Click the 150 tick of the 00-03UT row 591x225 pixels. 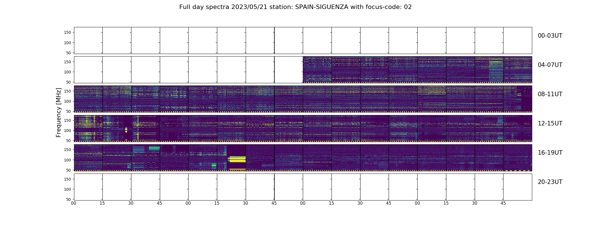(68, 33)
